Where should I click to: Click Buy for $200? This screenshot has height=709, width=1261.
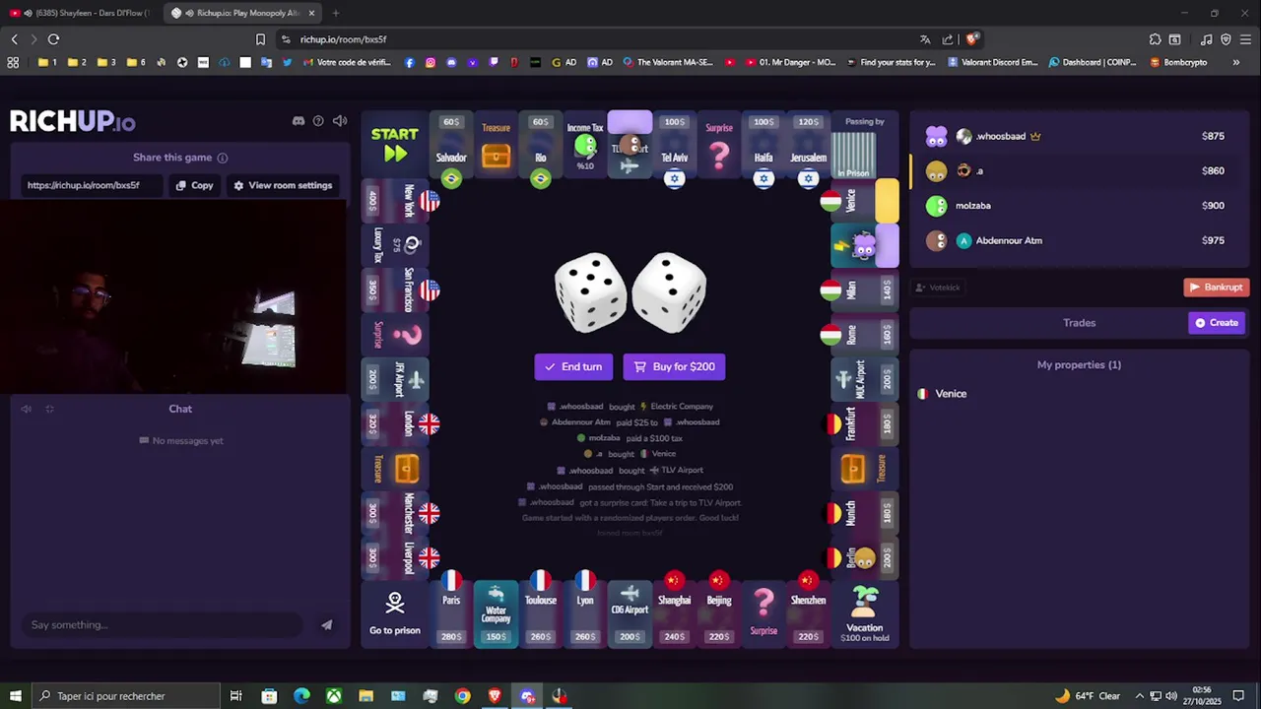point(675,366)
